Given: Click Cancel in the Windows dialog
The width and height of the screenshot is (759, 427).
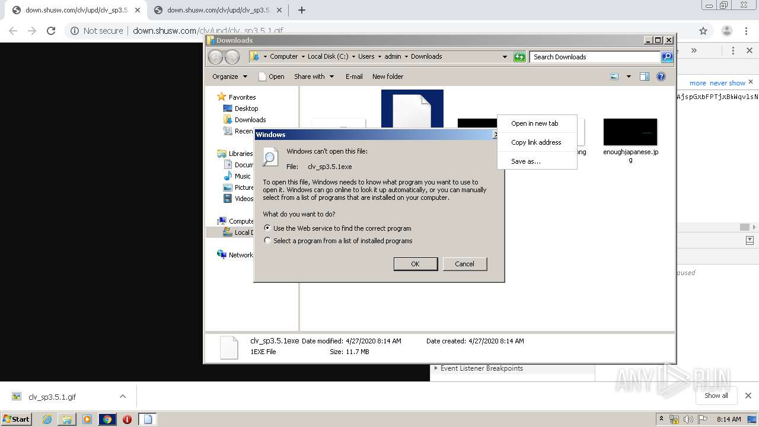Looking at the screenshot, I should click(464, 264).
